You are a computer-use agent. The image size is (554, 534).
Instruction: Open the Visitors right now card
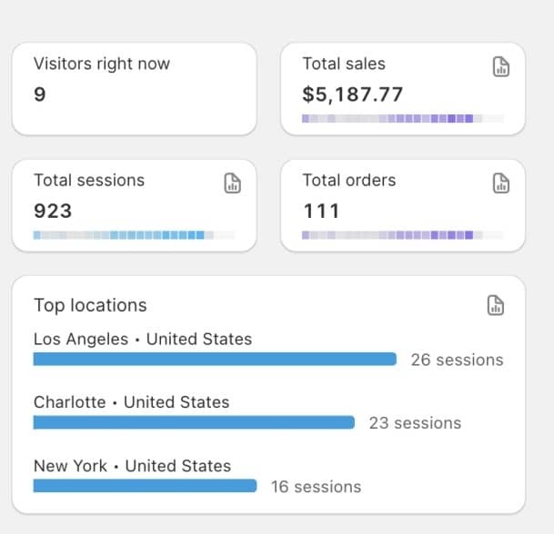click(x=134, y=88)
